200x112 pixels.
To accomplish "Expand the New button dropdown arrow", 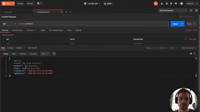I will pos(13,3).
